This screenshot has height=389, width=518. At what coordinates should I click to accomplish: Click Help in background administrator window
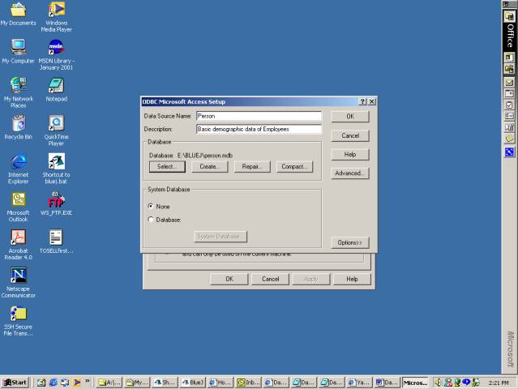(x=352, y=279)
